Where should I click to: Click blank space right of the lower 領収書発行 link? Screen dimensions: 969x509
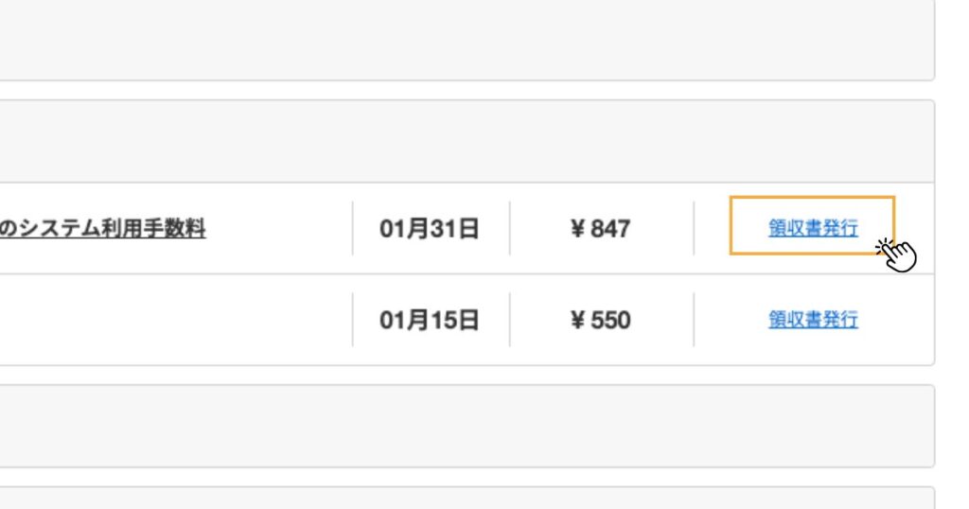896,320
